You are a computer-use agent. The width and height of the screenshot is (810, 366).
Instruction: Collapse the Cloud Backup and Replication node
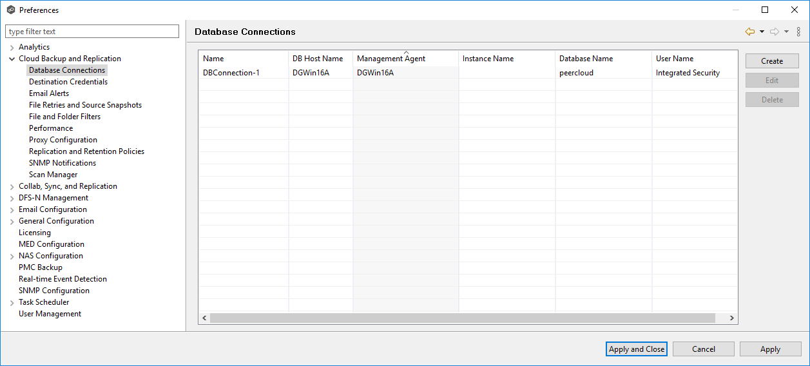12,59
